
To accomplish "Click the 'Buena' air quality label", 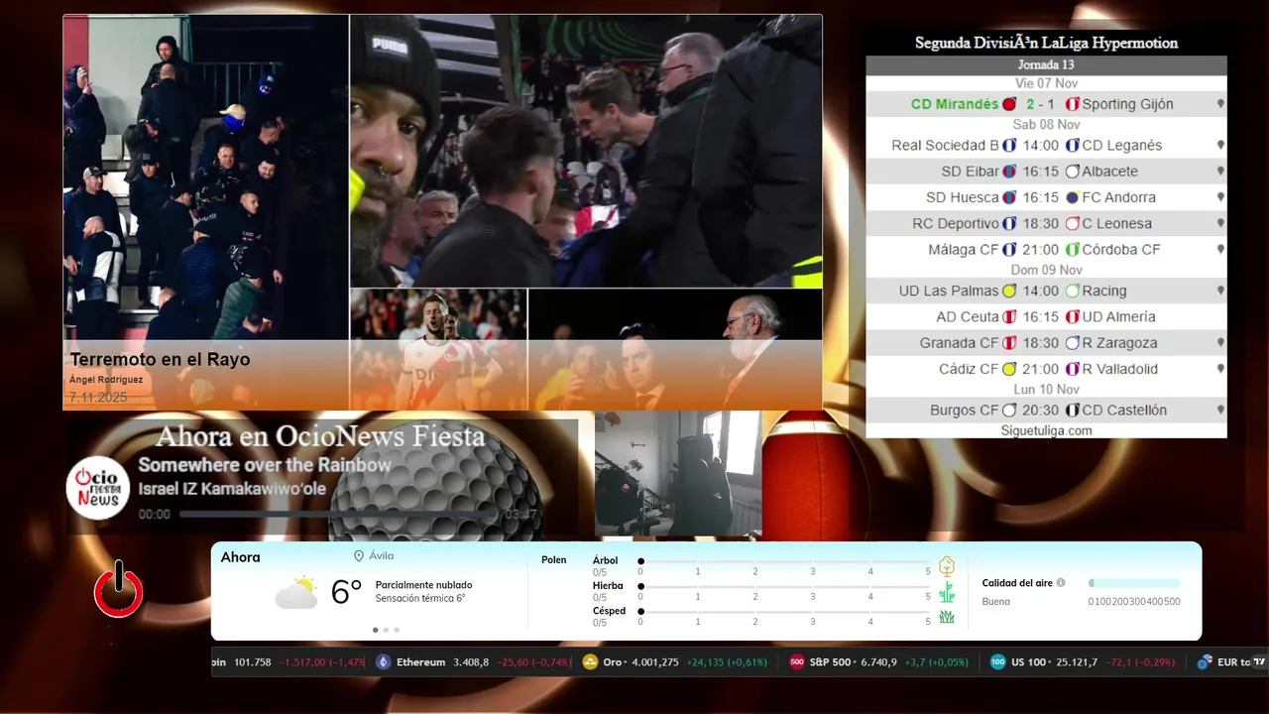I will pyautogui.click(x=995, y=602).
